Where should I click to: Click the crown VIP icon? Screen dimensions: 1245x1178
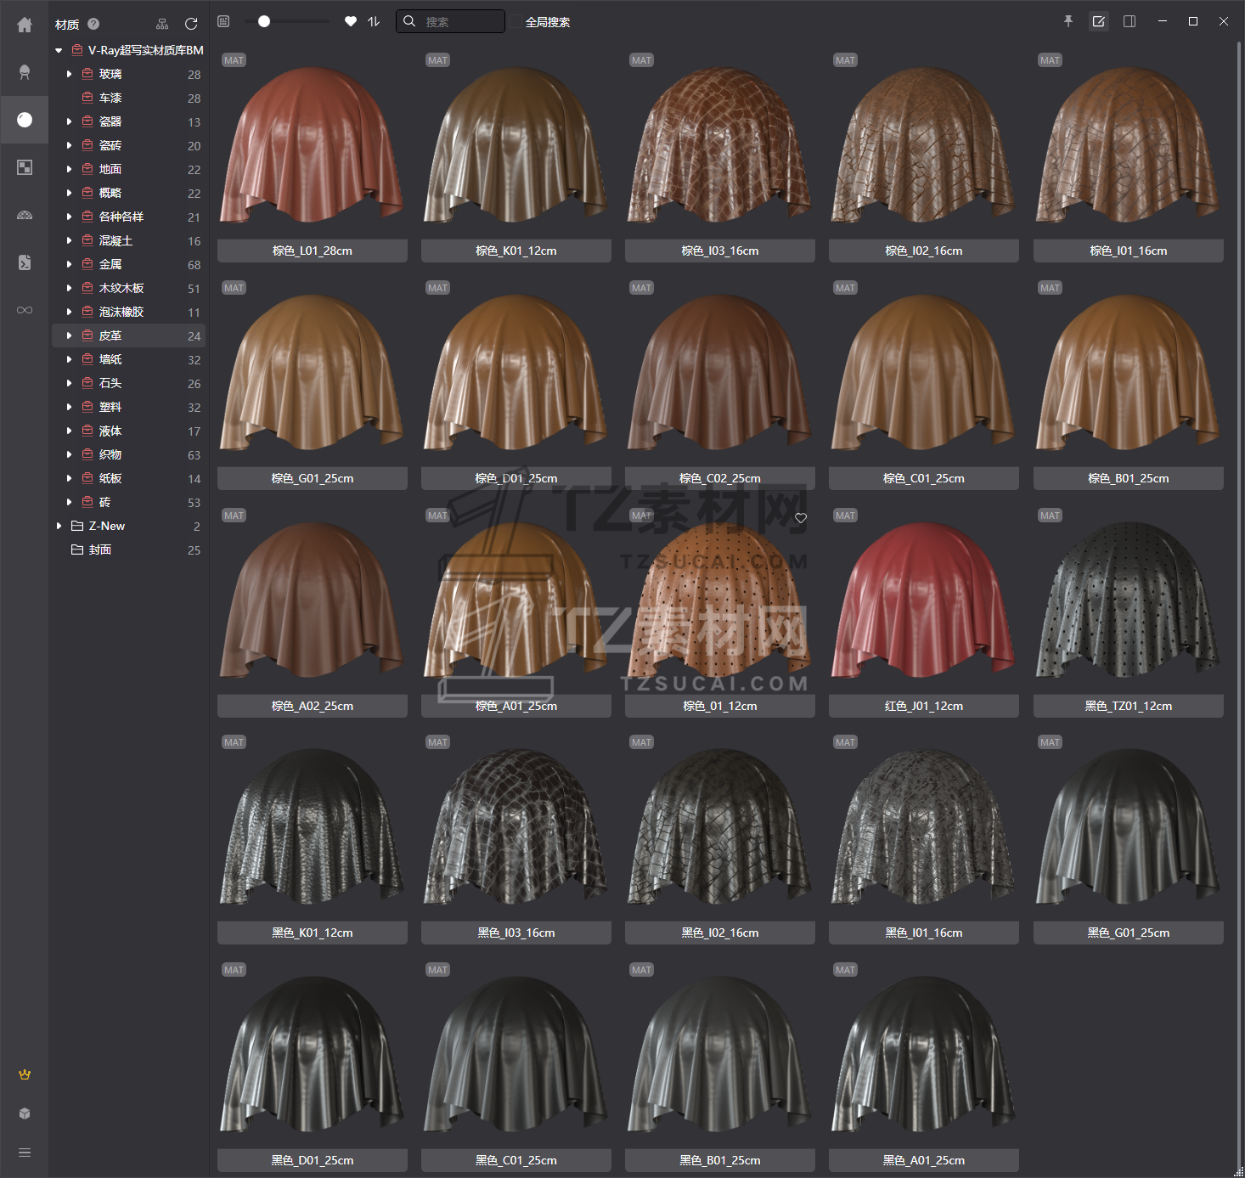coord(25,1074)
